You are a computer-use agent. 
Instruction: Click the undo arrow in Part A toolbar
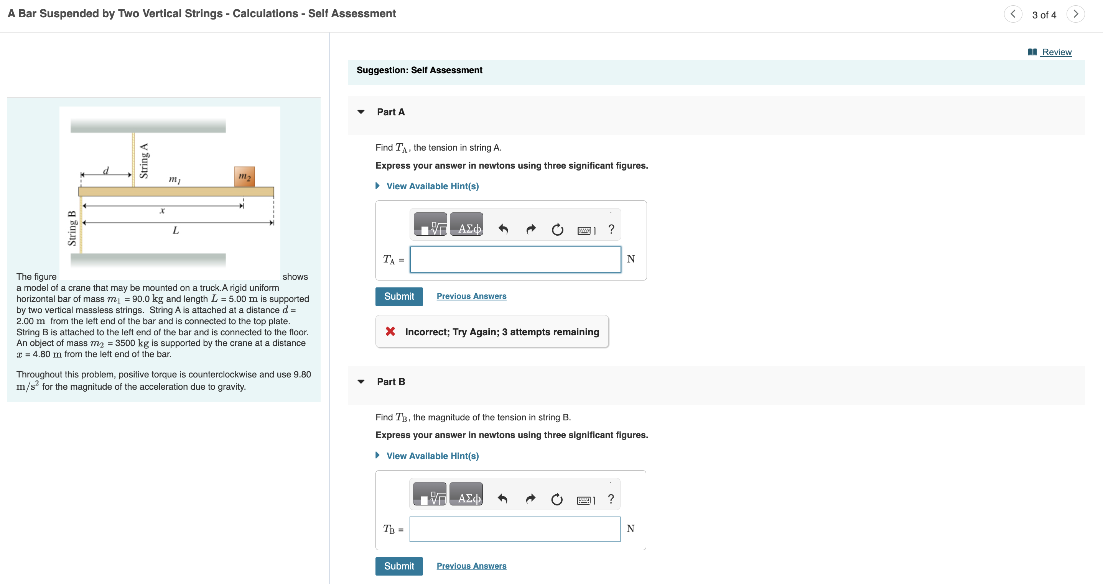(504, 230)
